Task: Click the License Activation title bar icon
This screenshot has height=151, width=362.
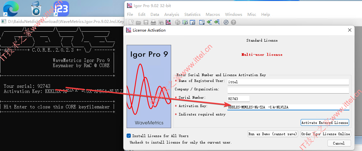Action: tap(128, 30)
